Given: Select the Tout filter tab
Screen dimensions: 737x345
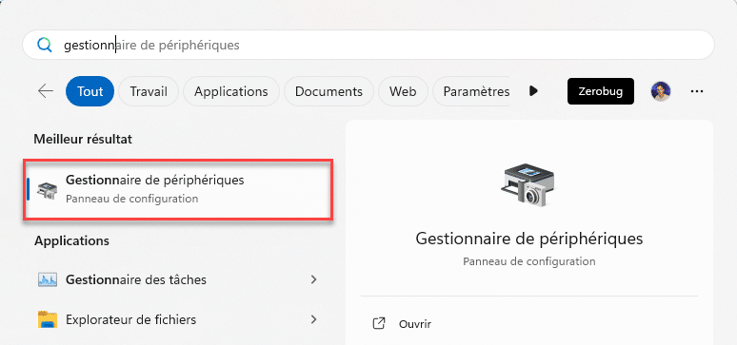Looking at the screenshot, I should 90,91.
